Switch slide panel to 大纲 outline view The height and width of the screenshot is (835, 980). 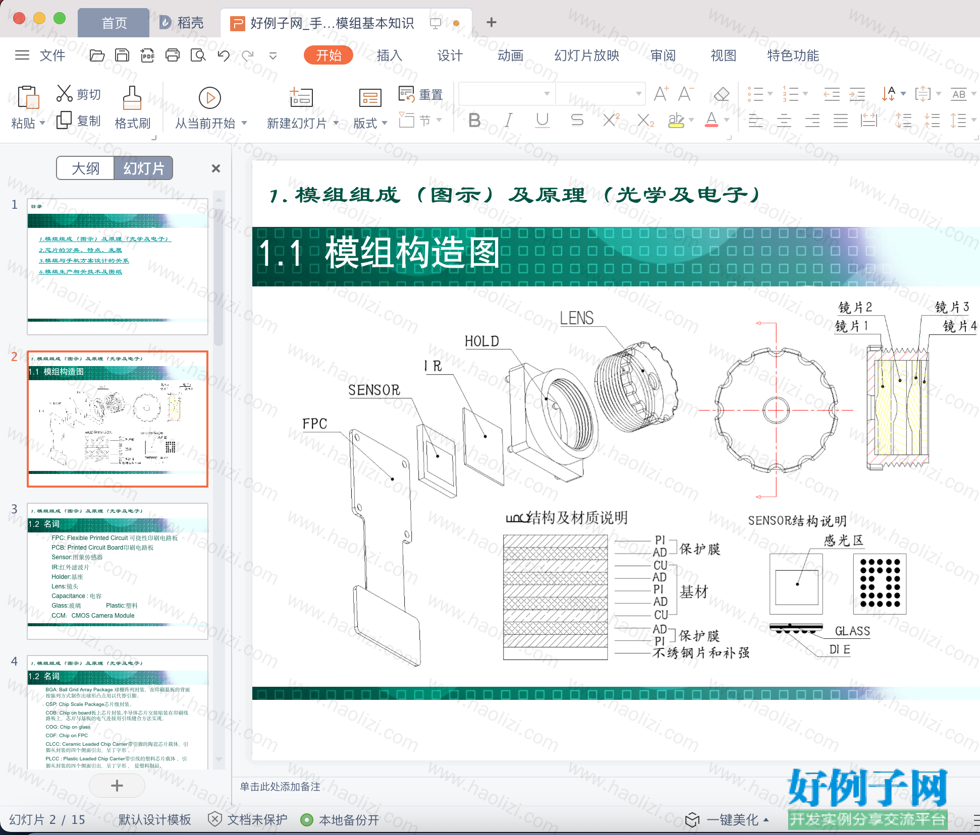tap(85, 168)
